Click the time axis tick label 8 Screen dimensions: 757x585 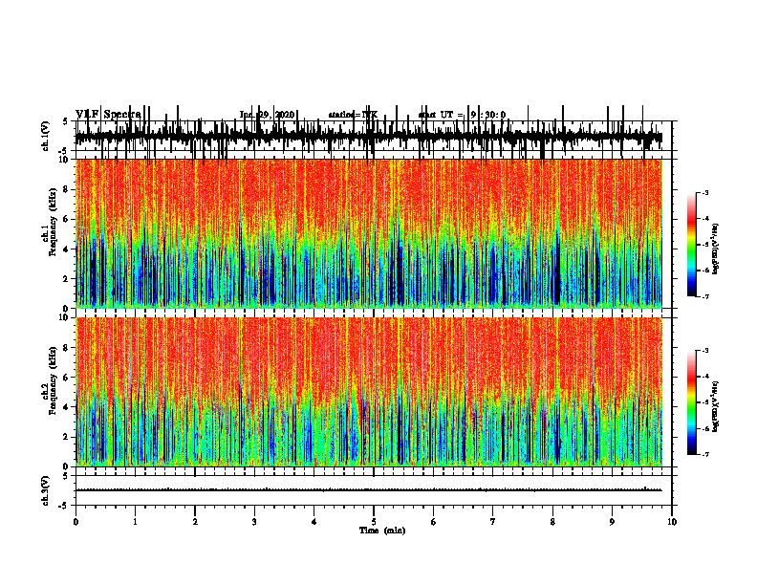[552, 522]
